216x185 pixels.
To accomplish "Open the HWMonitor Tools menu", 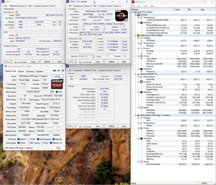I will [145, 6].
